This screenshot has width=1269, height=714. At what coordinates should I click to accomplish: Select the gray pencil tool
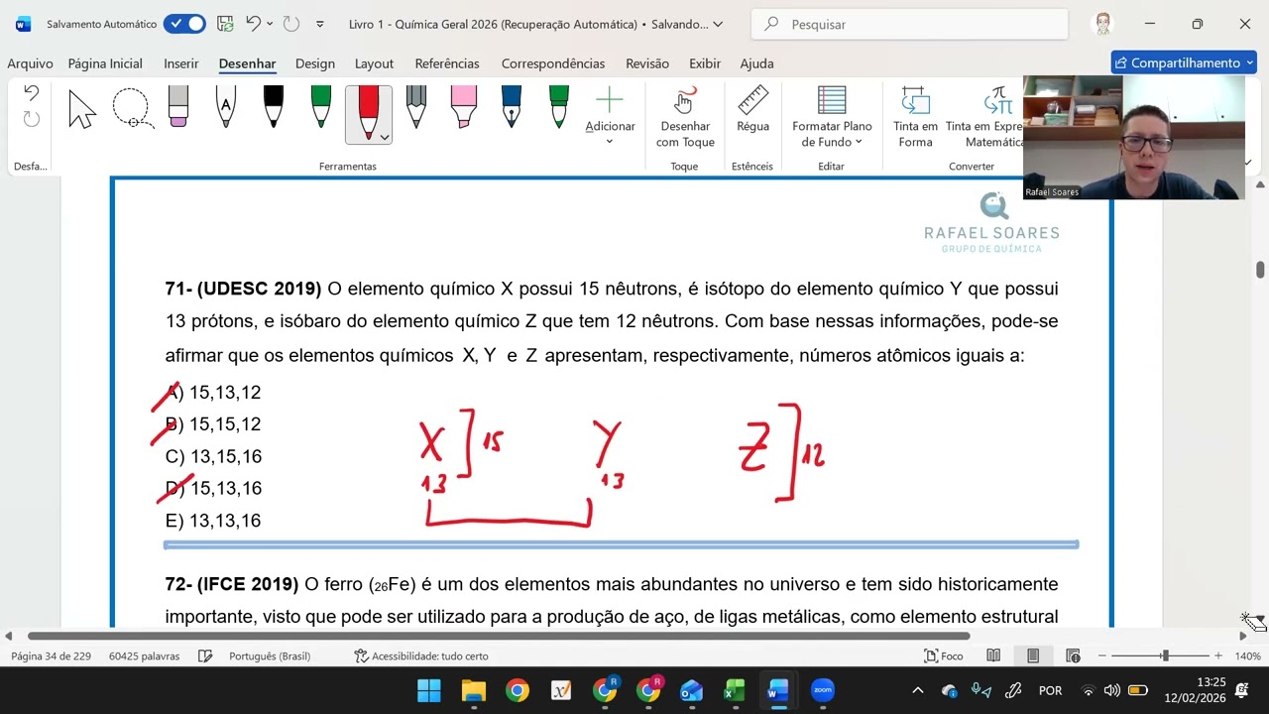[x=416, y=107]
